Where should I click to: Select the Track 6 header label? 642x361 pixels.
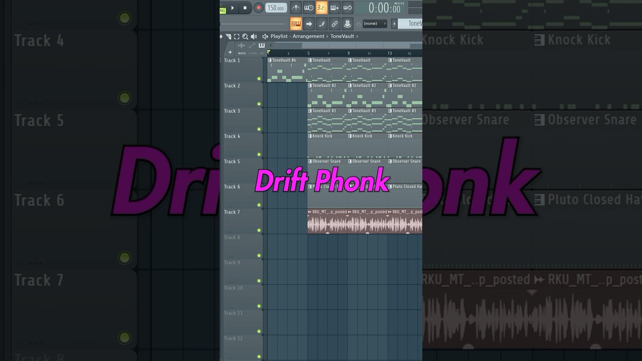click(x=232, y=187)
